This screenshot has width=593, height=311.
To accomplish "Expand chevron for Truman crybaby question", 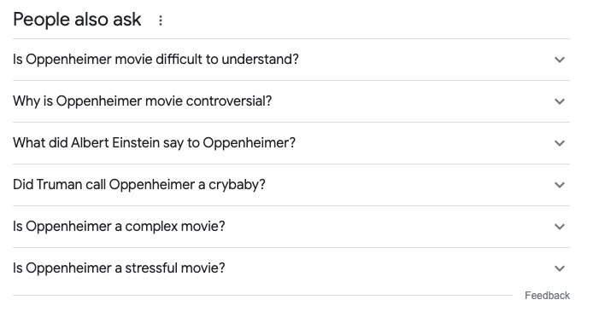I will [560, 185].
